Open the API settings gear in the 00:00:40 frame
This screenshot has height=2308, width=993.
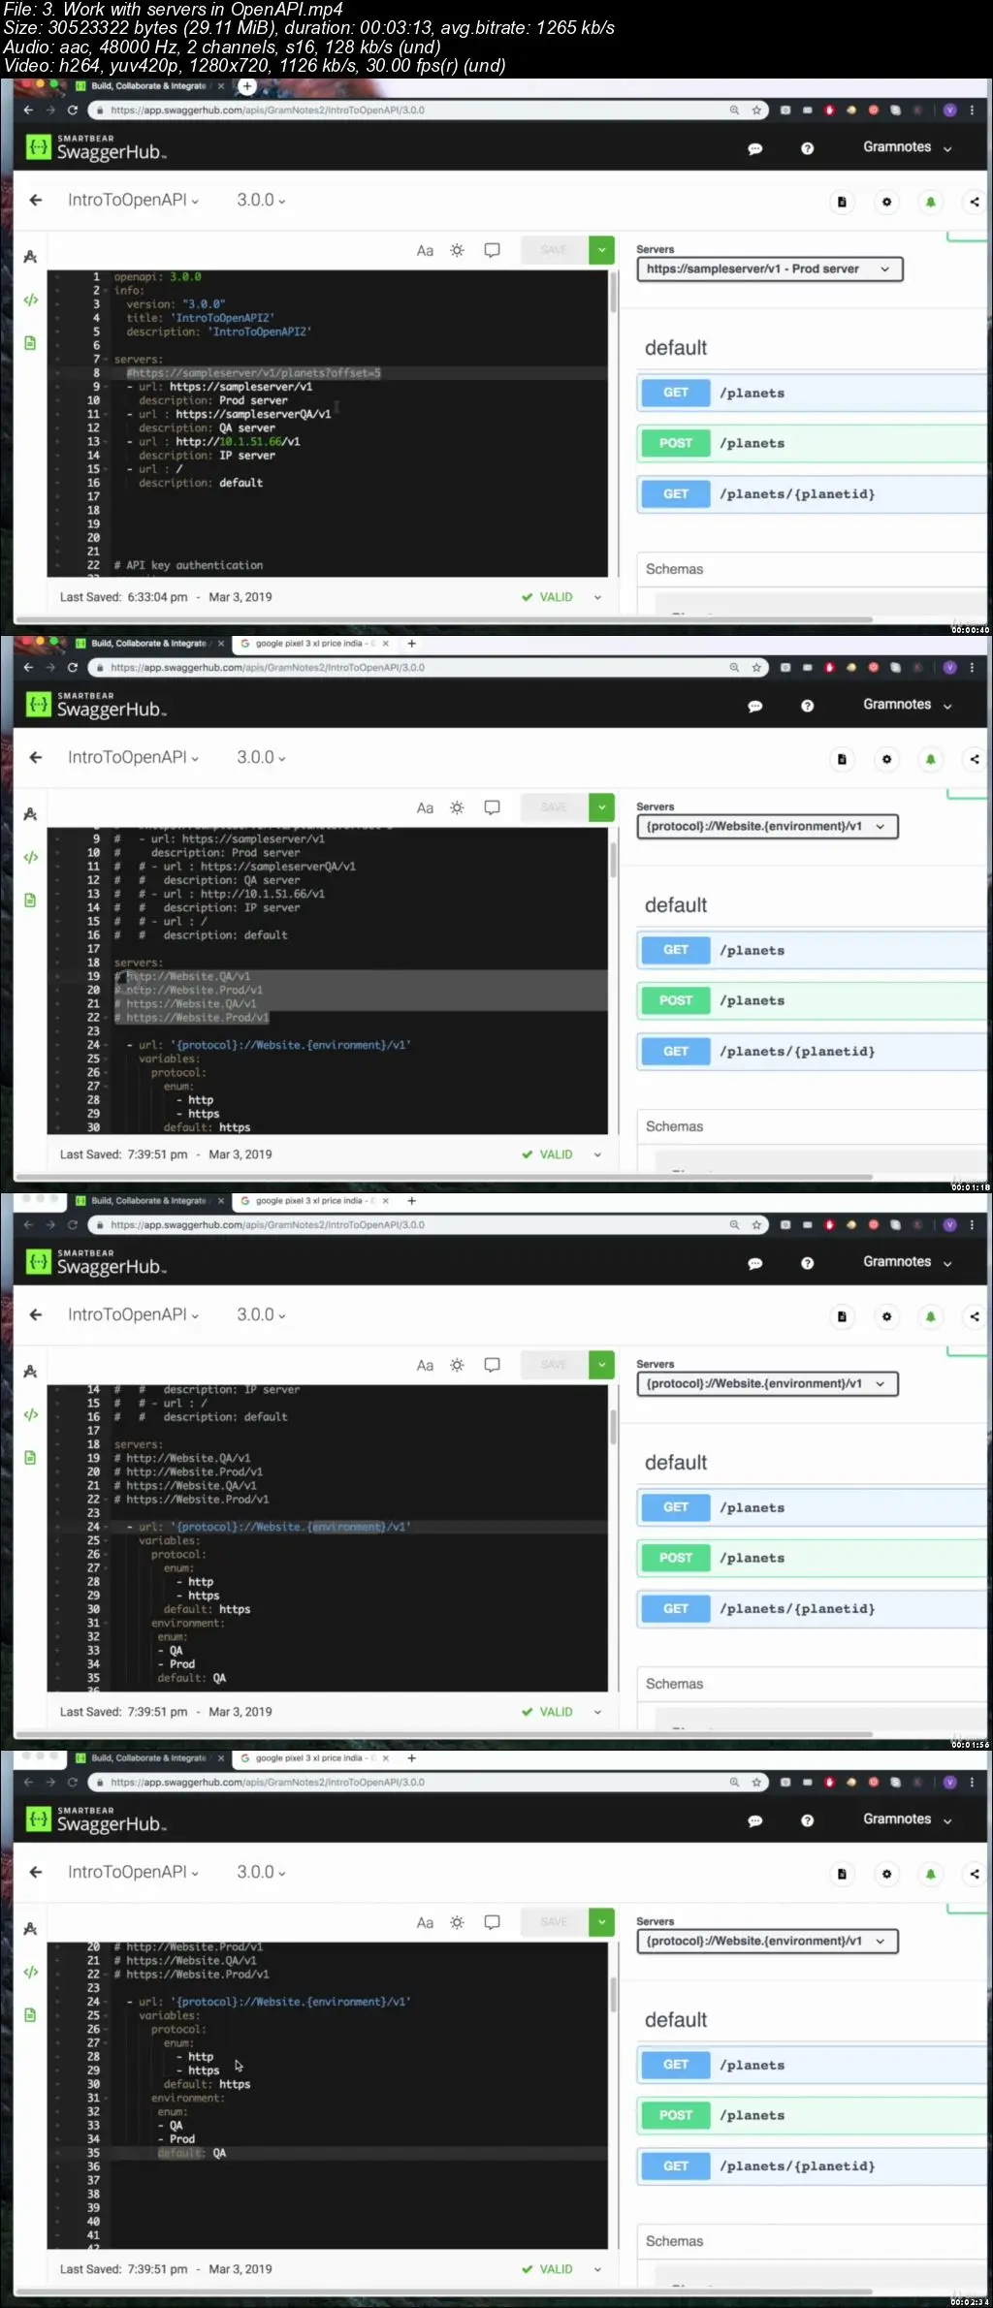(886, 202)
